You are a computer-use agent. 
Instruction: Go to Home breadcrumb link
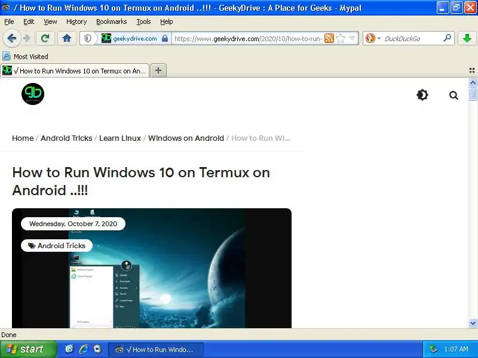click(23, 138)
